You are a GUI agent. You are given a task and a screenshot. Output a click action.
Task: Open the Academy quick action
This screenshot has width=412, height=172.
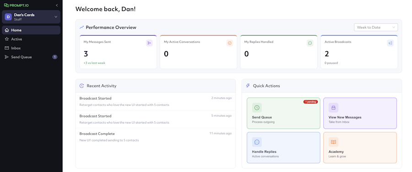[x=360, y=148]
